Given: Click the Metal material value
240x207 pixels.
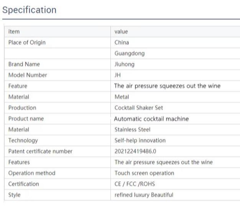Looking at the screenshot, I should [x=122, y=97].
